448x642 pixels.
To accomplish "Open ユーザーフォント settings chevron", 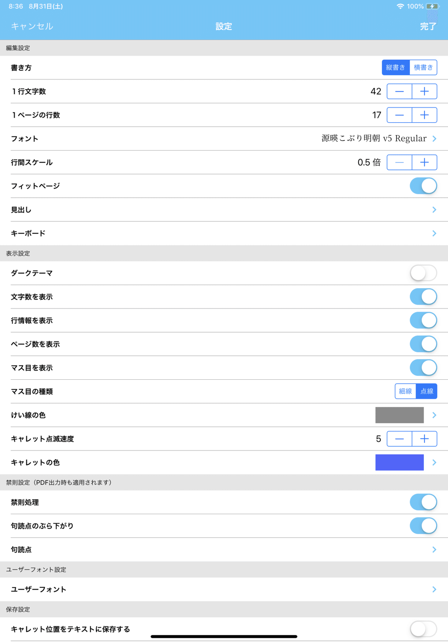I will [434, 589].
